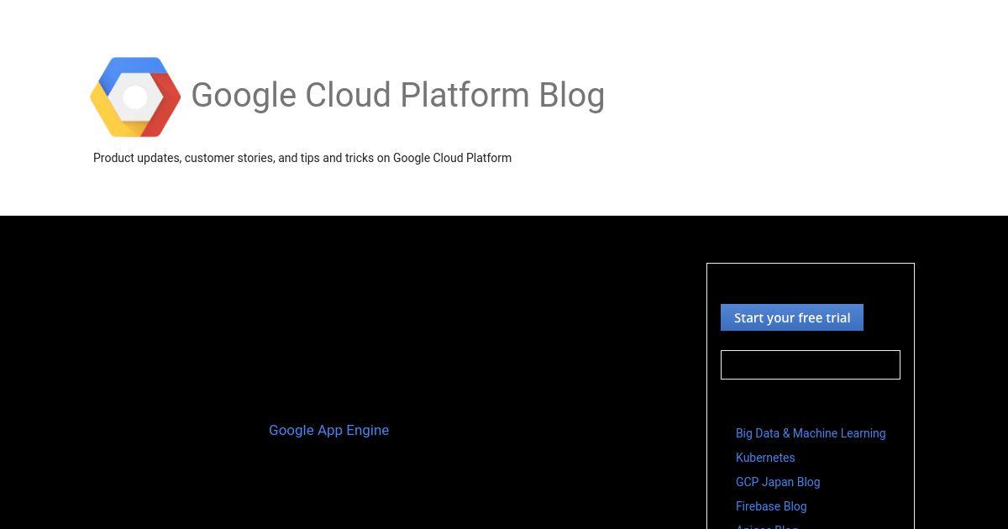This screenshot has height=529, width=1008.
Task: Open the Firebase Blog link
Action: click(771, 506)
